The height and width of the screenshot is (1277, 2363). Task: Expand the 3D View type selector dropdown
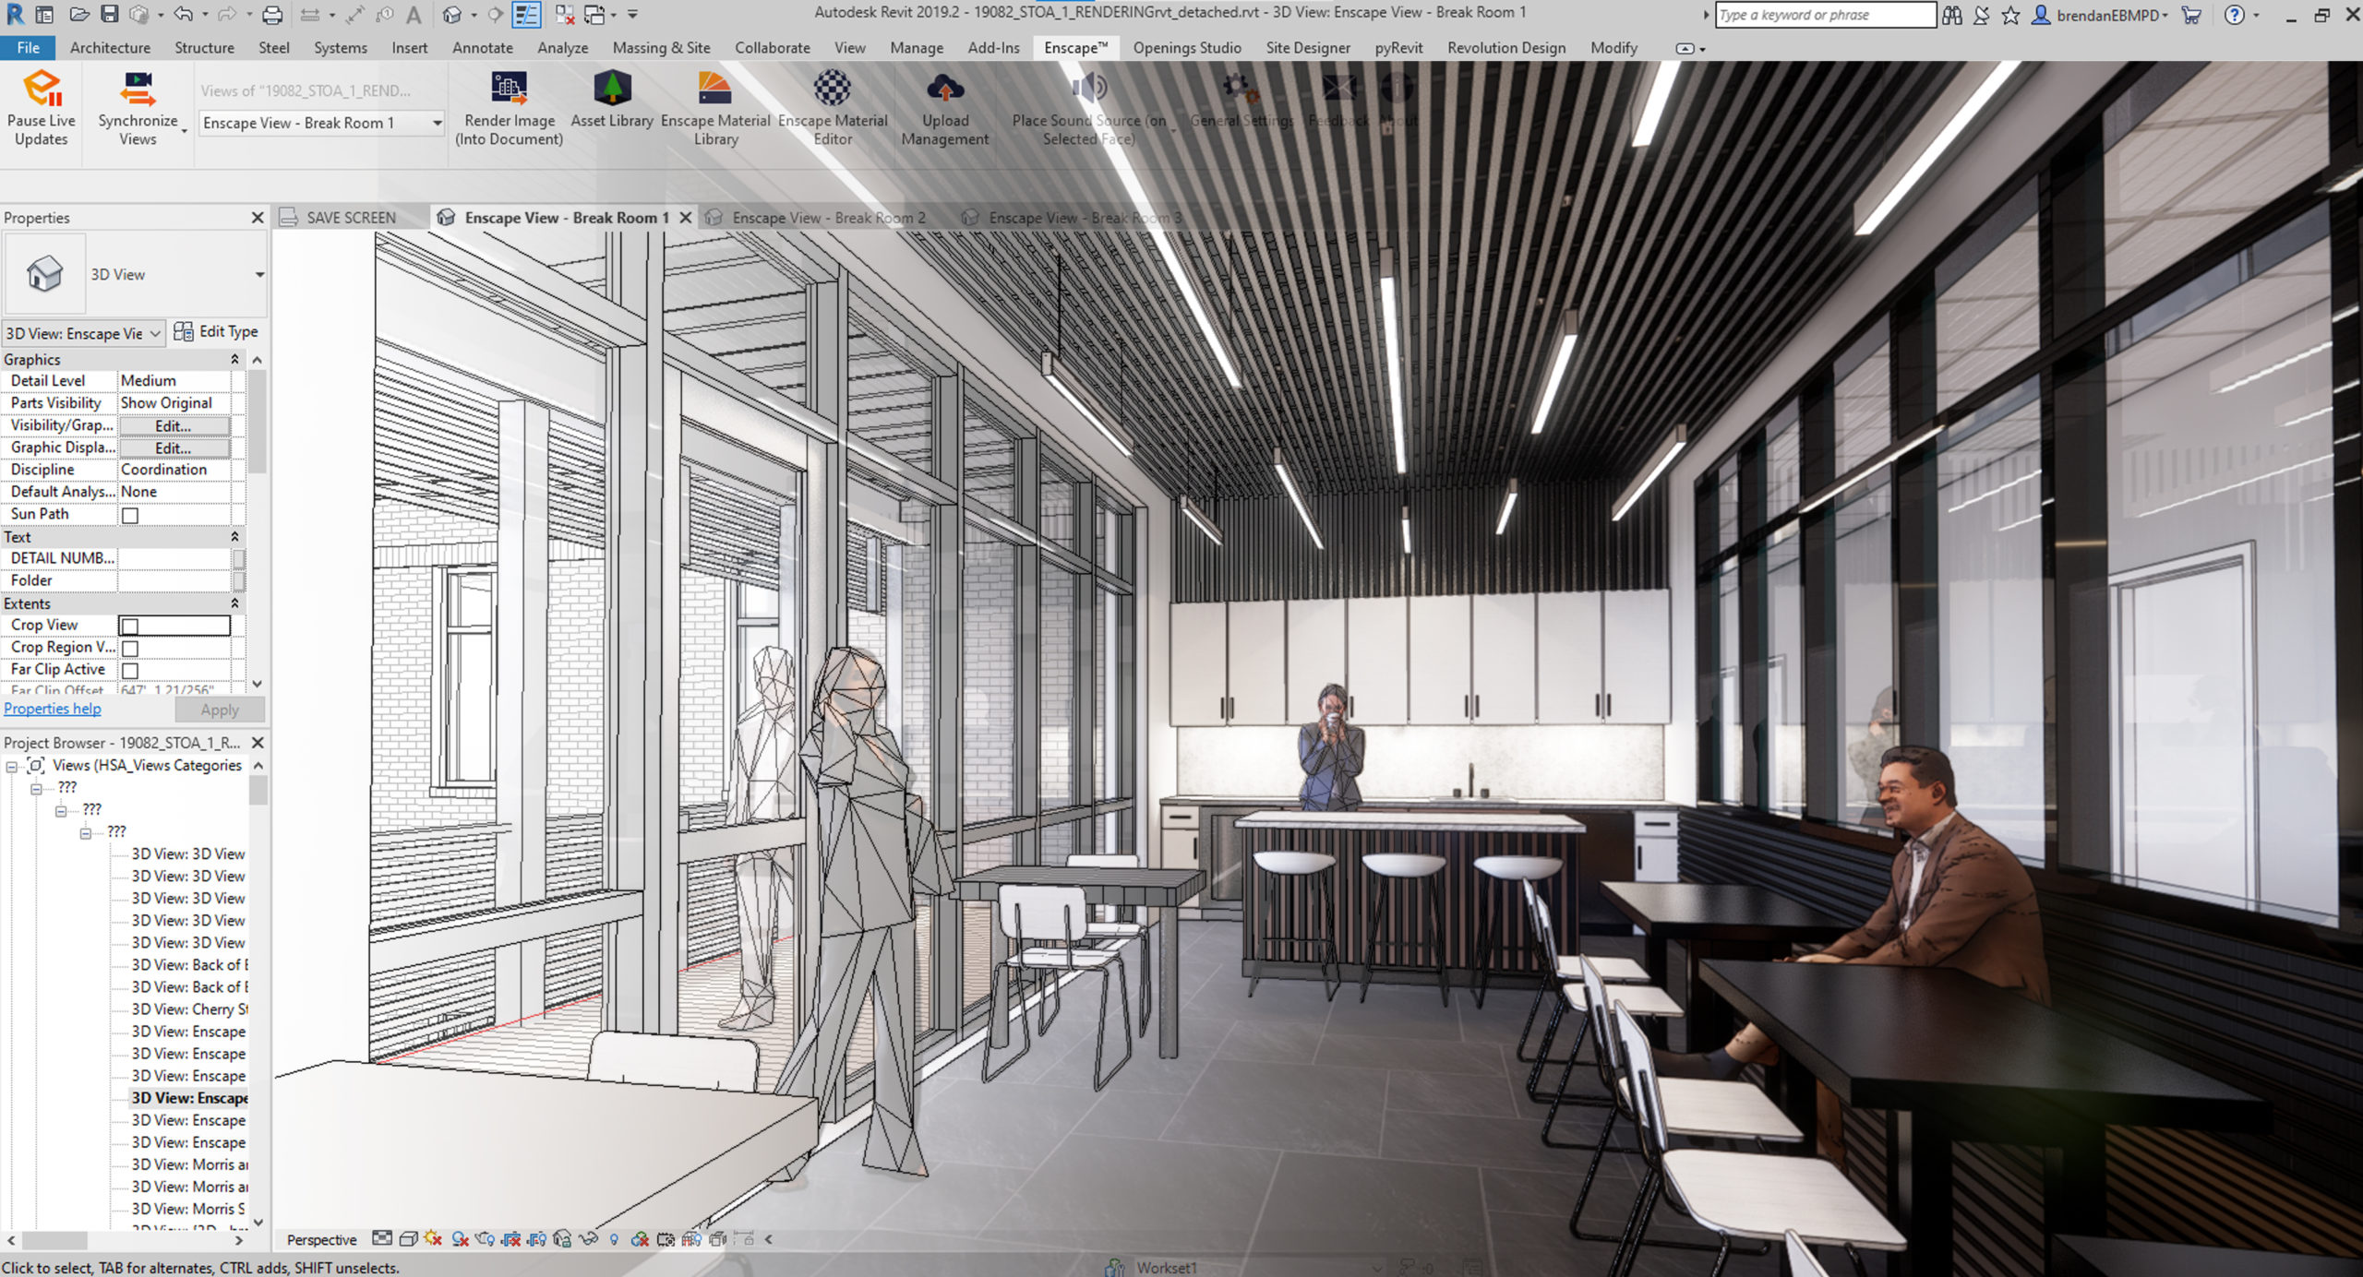[155, 333]
